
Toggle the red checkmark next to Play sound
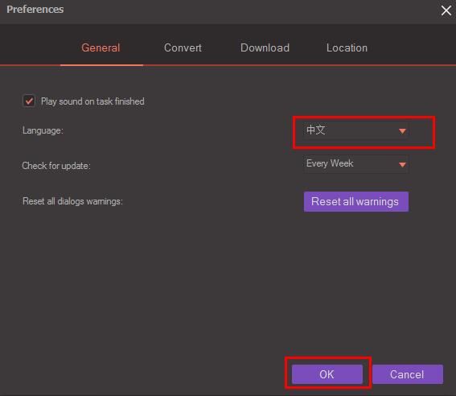[x=29, y=101]
